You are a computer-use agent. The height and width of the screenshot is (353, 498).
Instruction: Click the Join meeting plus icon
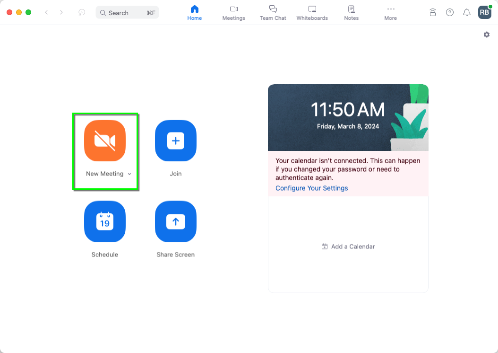(x=176, y=141)
